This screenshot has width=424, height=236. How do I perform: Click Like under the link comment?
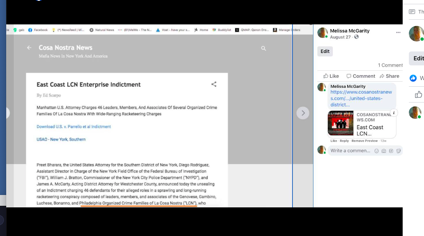click(x=334, y=141)
